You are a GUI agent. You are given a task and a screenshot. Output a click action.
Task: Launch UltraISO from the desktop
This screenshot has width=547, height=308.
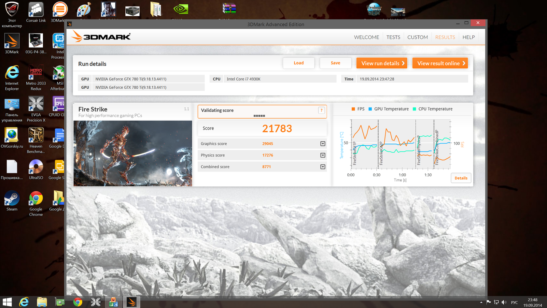(x=36, y=169)
